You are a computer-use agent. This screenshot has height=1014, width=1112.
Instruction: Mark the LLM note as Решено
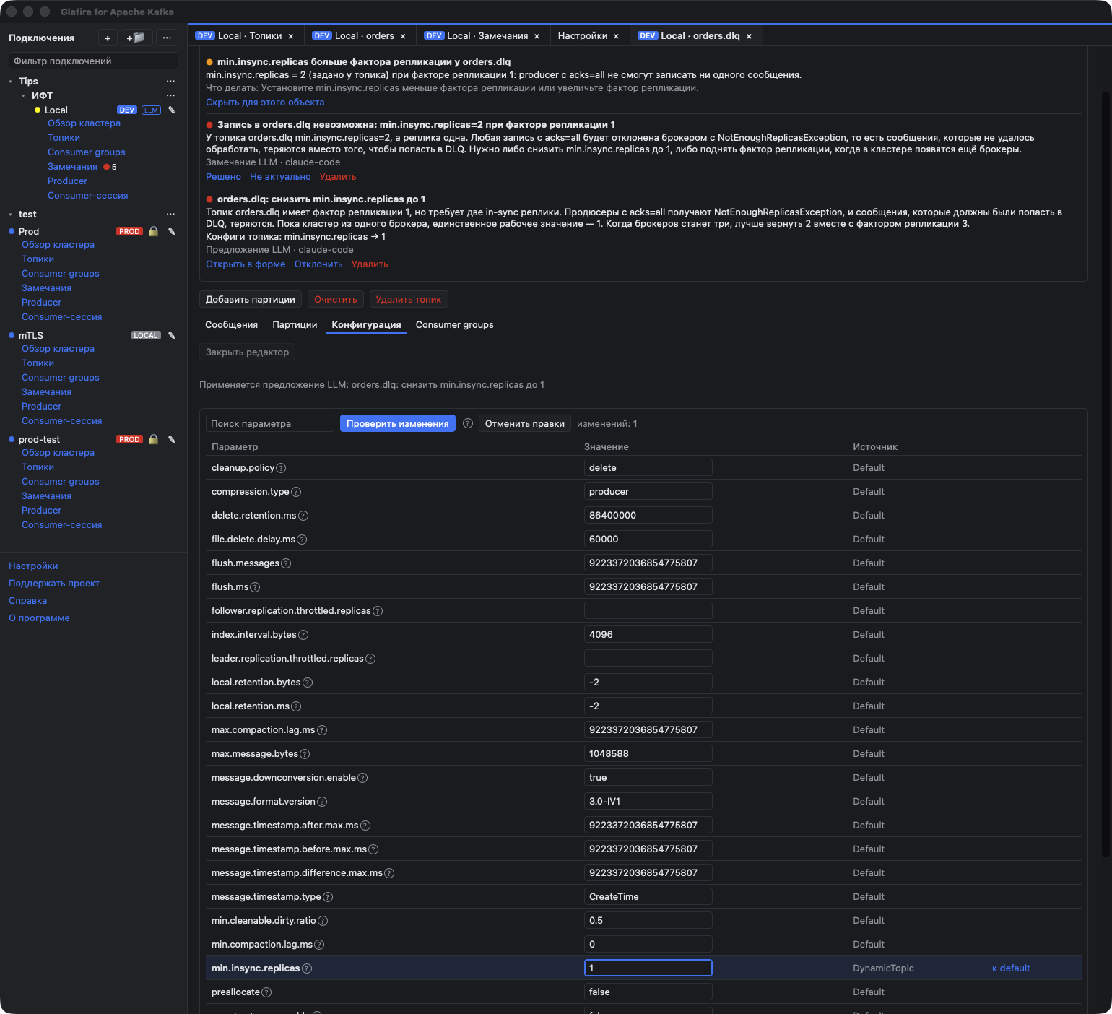(x=223, y=177)
